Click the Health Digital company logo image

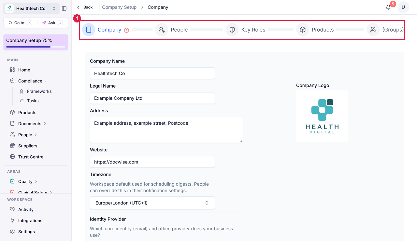coord(322,116)
